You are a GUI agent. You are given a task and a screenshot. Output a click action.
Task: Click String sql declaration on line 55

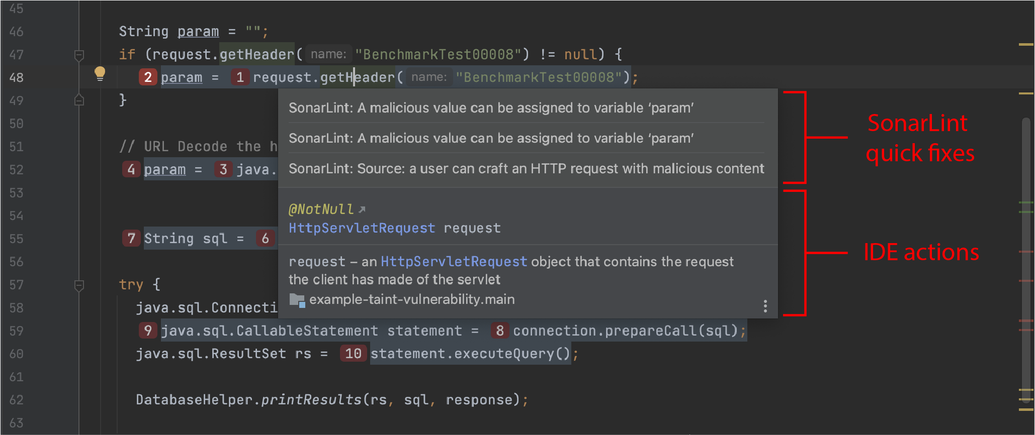click(186, 239)
